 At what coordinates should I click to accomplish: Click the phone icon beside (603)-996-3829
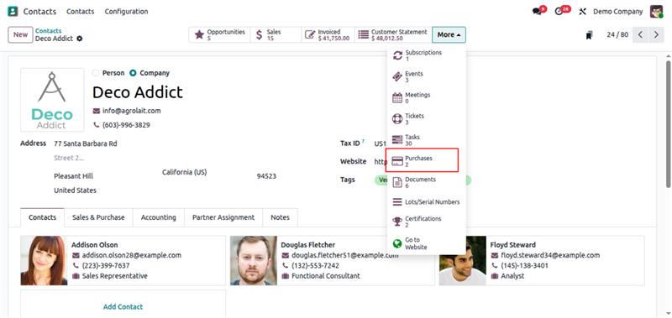pos(97,125)
